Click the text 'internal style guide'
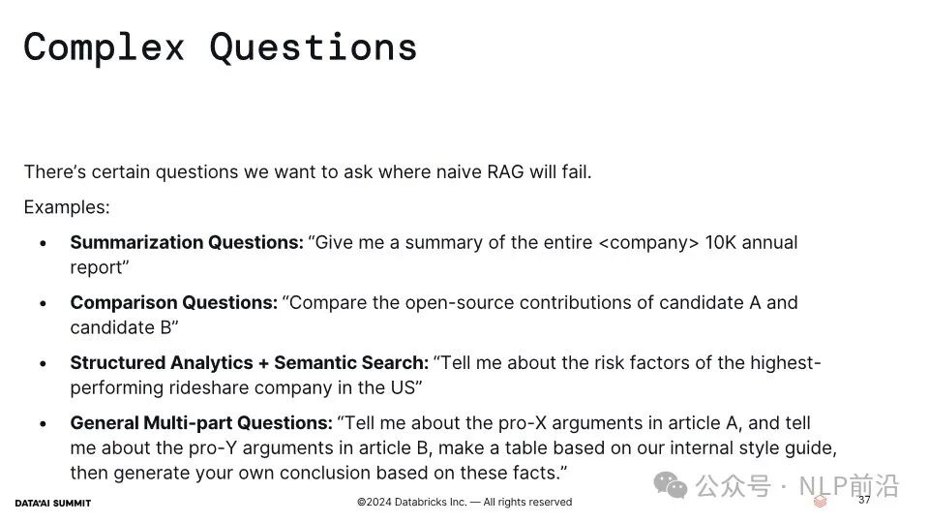 coord(753,447)
